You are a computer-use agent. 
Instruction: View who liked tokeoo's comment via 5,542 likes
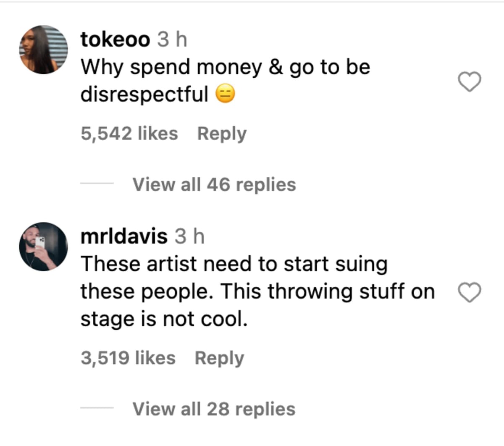pos(129,133)
